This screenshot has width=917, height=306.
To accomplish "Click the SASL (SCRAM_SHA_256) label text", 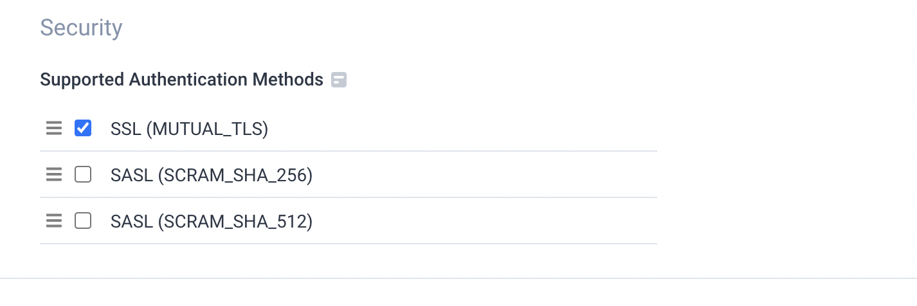I will 212,175.
